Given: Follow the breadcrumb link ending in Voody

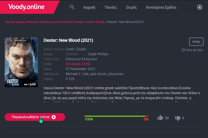Looking at the screenshot, I should (44, 22).
